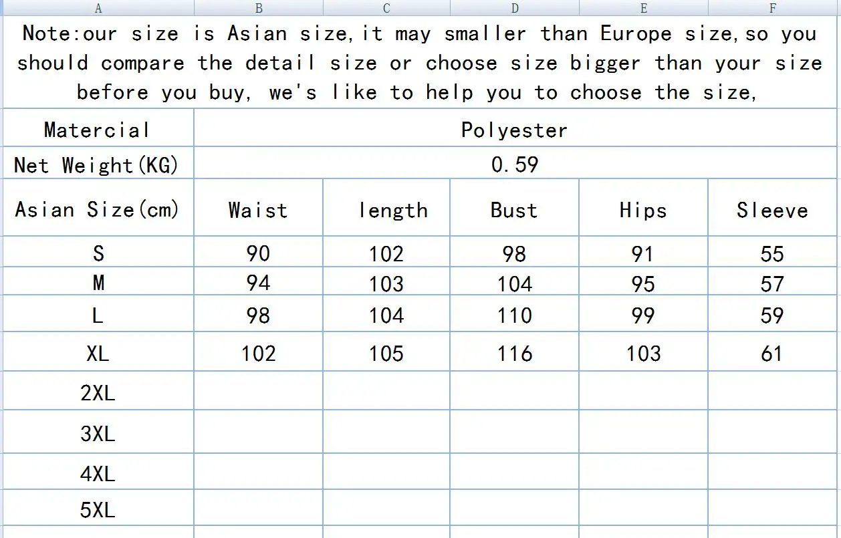The image size is (841, 538).
Task: Select column F header
Action: 772,8
